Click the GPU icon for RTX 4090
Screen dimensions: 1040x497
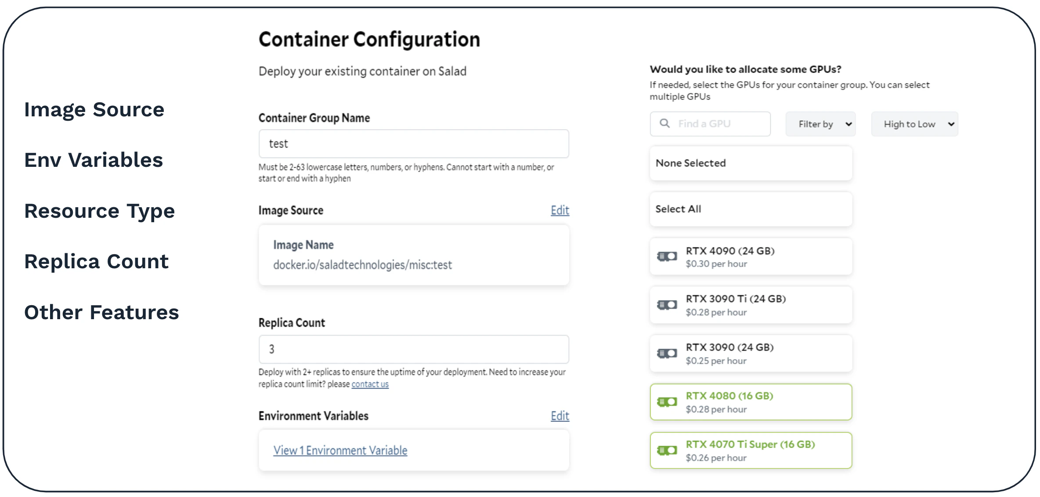pos(667,256)
